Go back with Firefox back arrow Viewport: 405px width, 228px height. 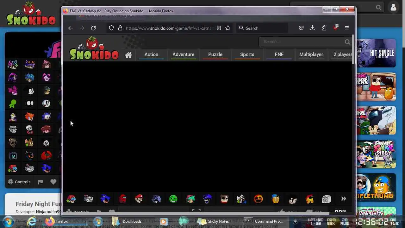[71, 28]
